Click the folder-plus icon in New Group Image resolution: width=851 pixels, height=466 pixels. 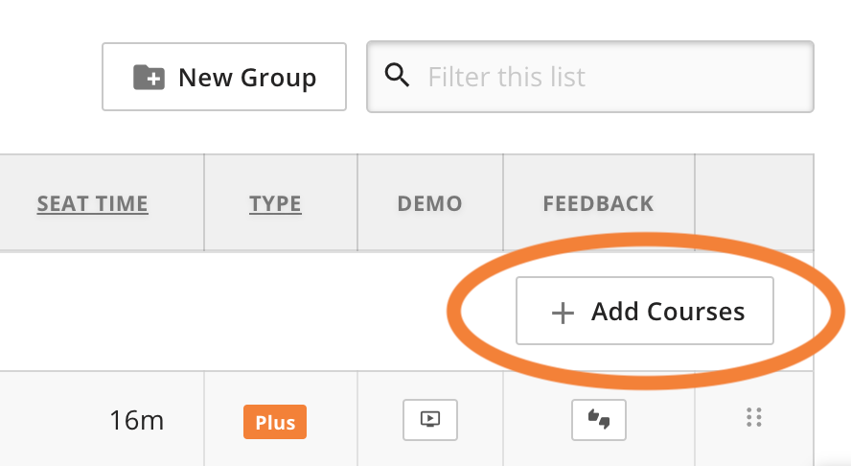(x=149, y=77)
